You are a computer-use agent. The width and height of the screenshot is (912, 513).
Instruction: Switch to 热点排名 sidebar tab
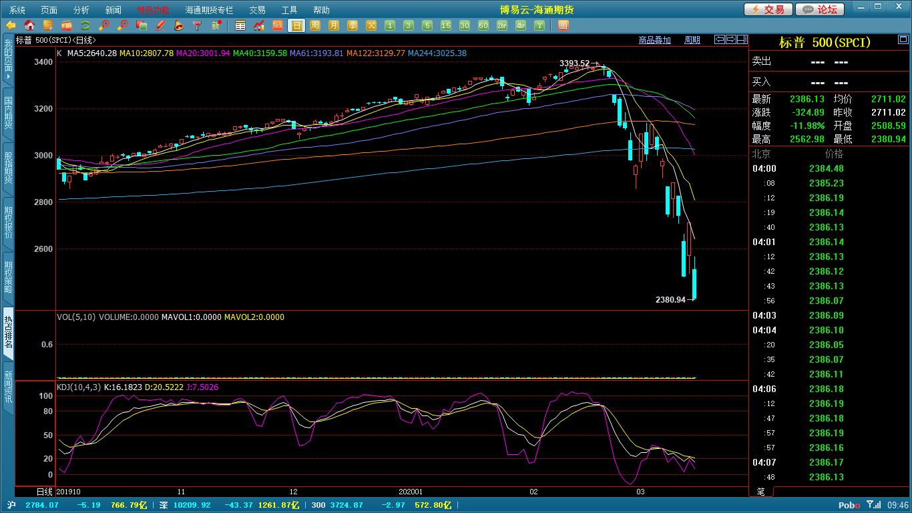pyautogui.click(x=8, y=332)
